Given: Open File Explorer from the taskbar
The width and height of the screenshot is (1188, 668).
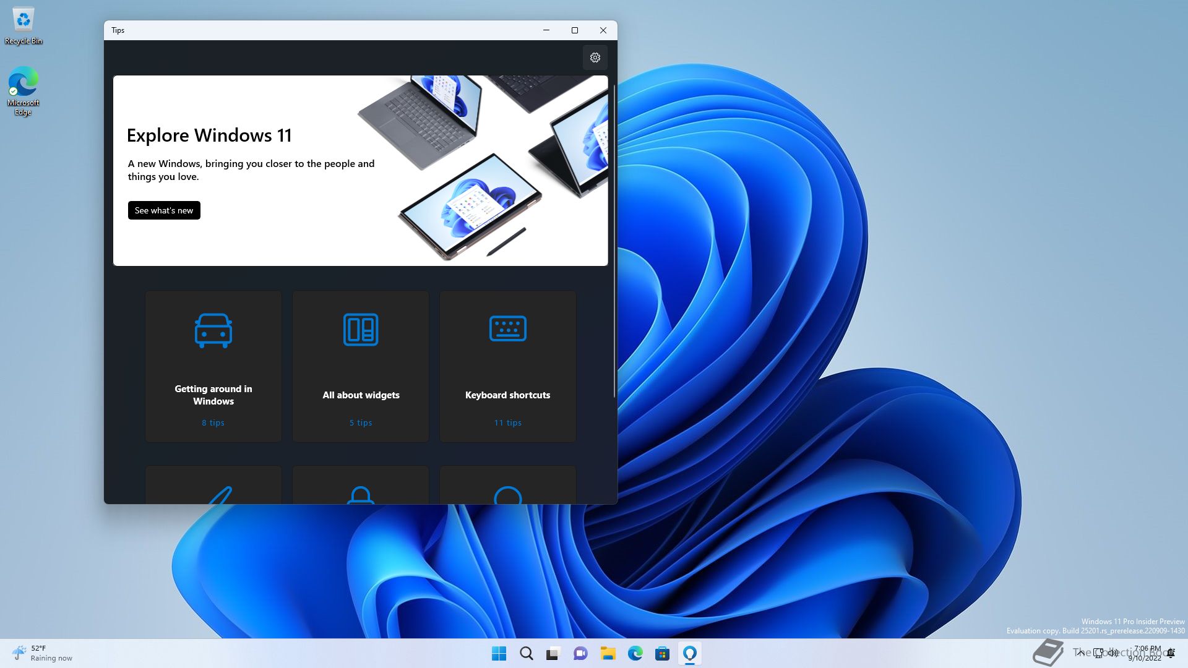Looking at the screenshot, I should coord(608,653).
